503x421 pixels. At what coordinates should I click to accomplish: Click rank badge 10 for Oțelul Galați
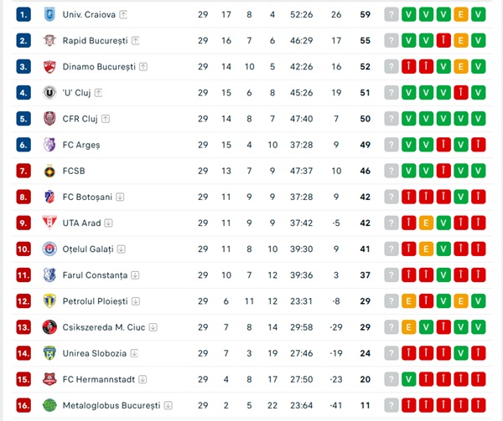click(23, 249)
